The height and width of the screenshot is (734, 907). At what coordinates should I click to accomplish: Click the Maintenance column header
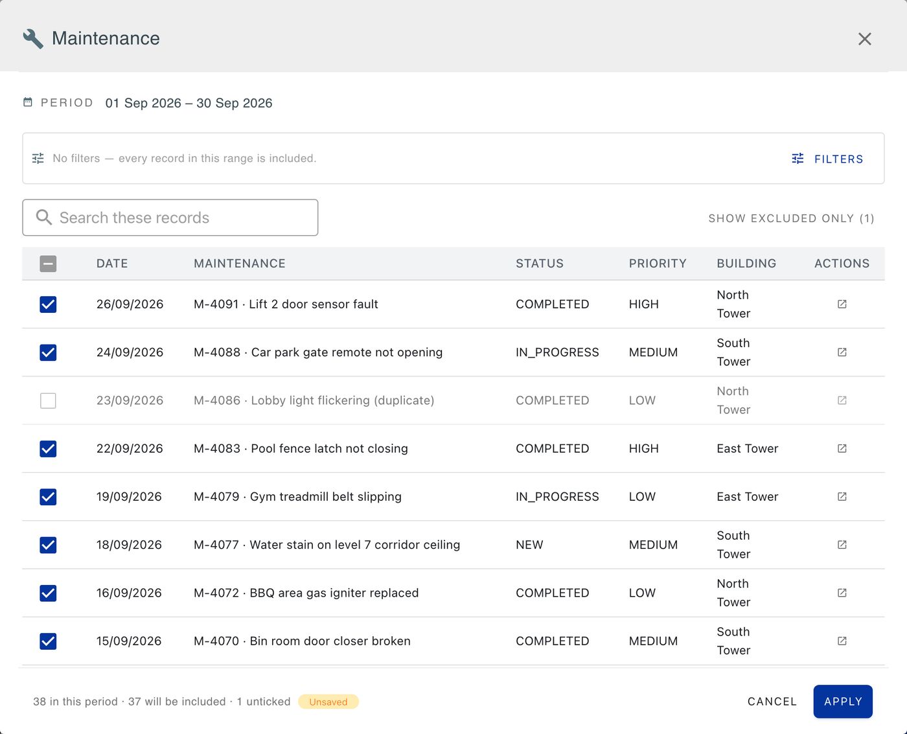240,264
